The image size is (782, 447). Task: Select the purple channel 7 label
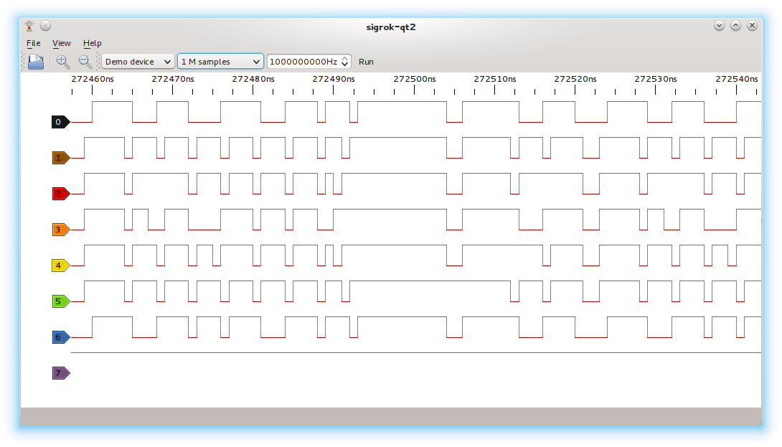click(60, 373)
